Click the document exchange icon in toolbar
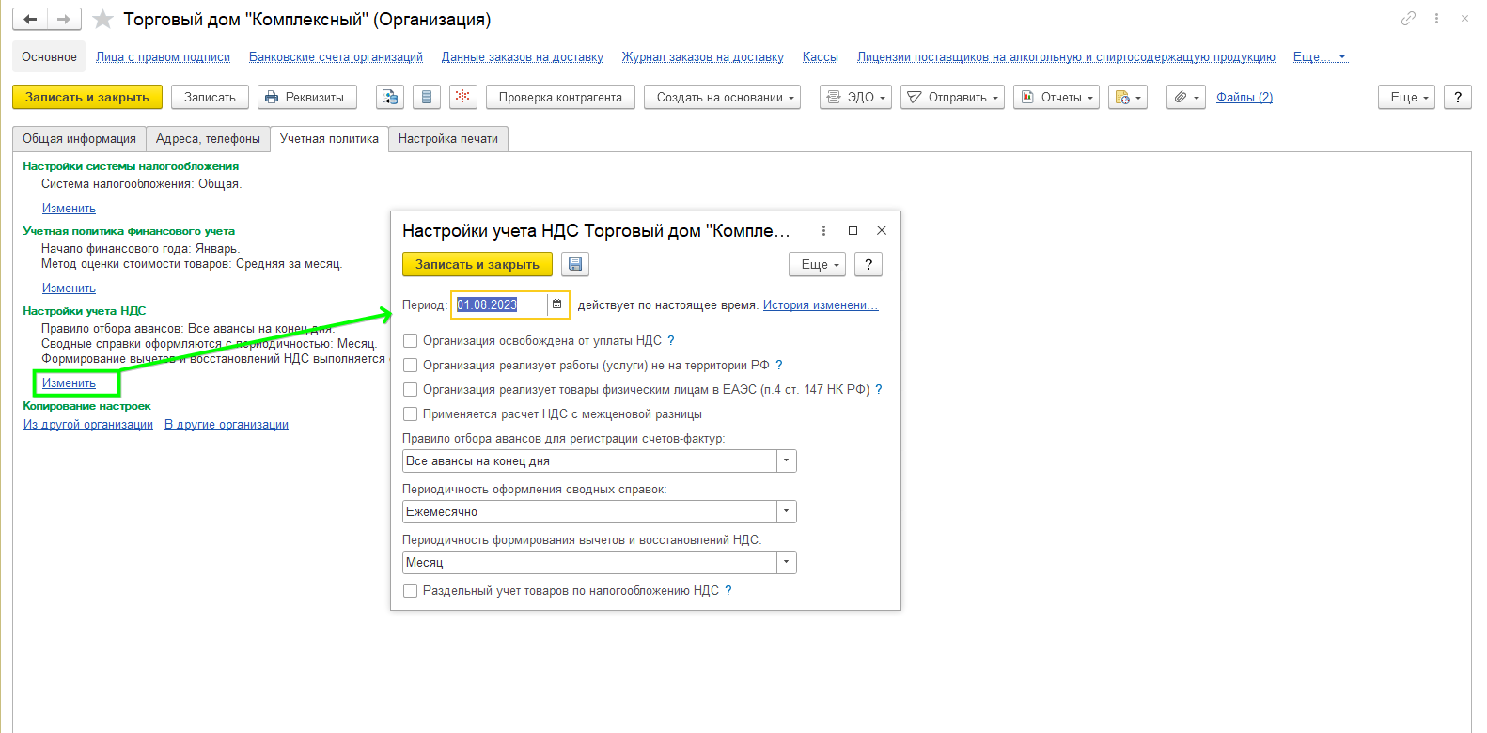This screenshot has width=1487, height=733. pos(390,97)
